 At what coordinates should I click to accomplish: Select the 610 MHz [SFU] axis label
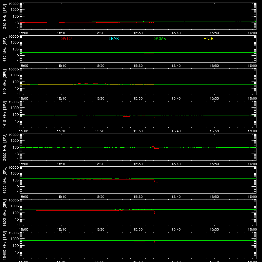coord(4,82)
